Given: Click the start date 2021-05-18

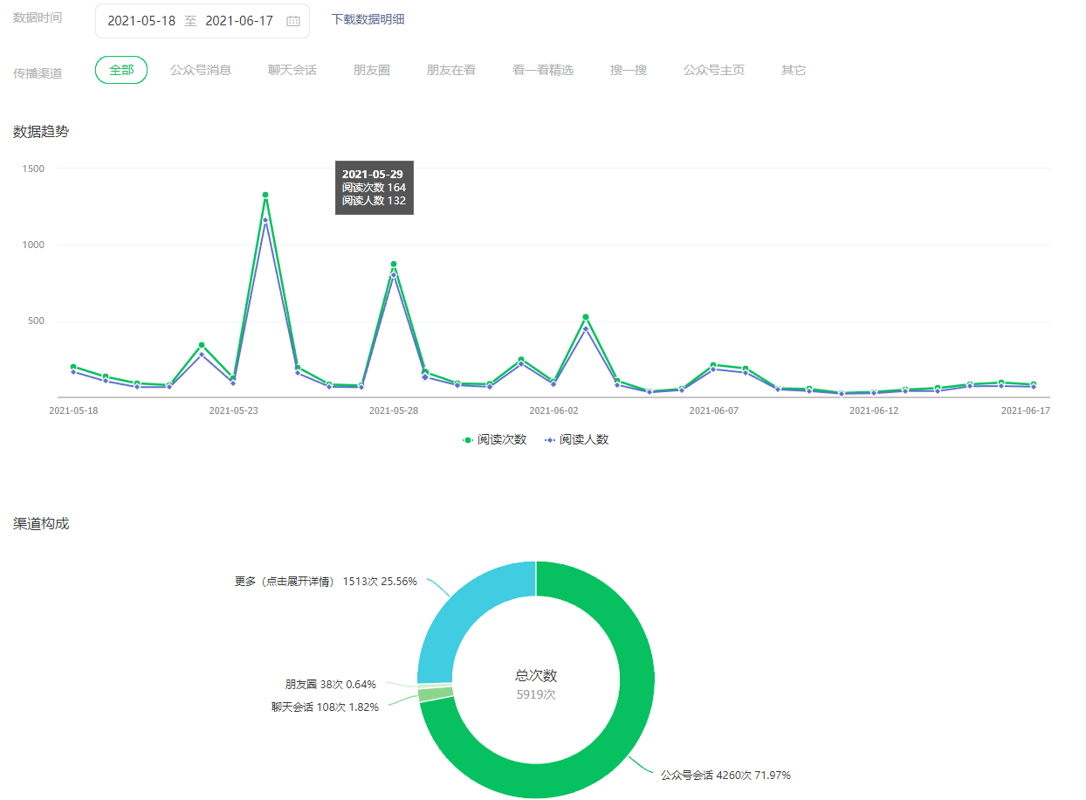Looking at the screenshot, I should point(141,21).
